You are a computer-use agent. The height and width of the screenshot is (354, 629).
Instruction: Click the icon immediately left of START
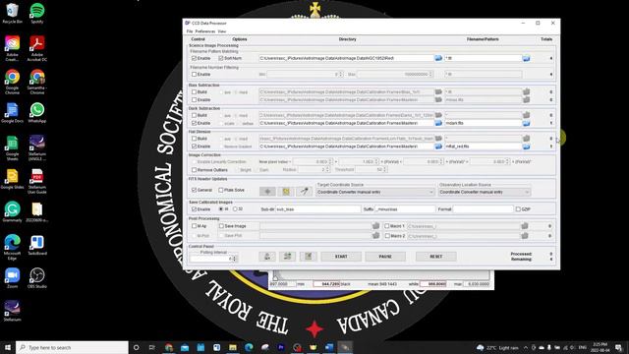(x=308, y=257)
